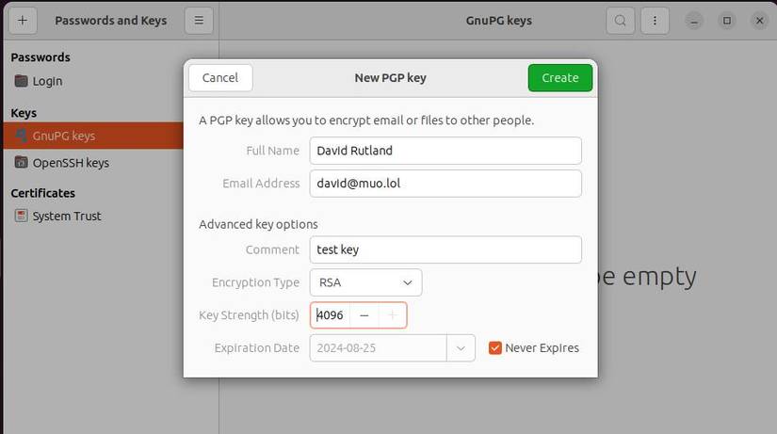Viewport: 777px width, 434px height.
Task: Click the Login keyring folder icon
Action: pyautogui.click(x=22, y=81)
